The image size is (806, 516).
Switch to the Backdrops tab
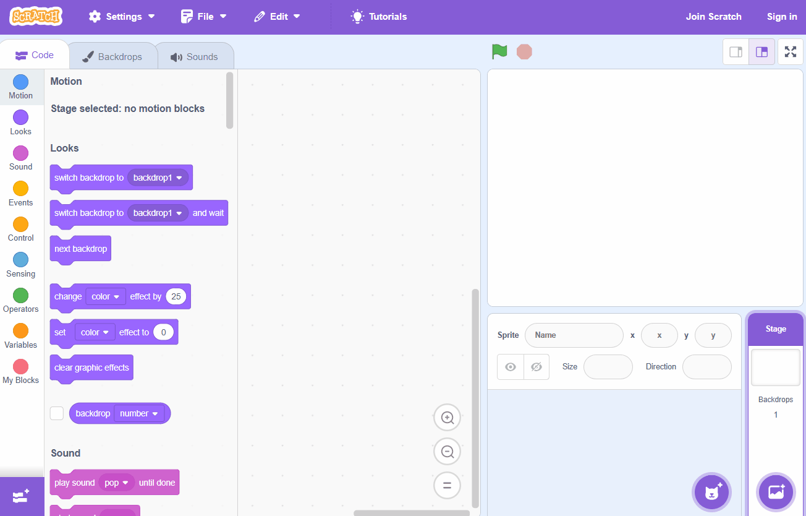112,57
